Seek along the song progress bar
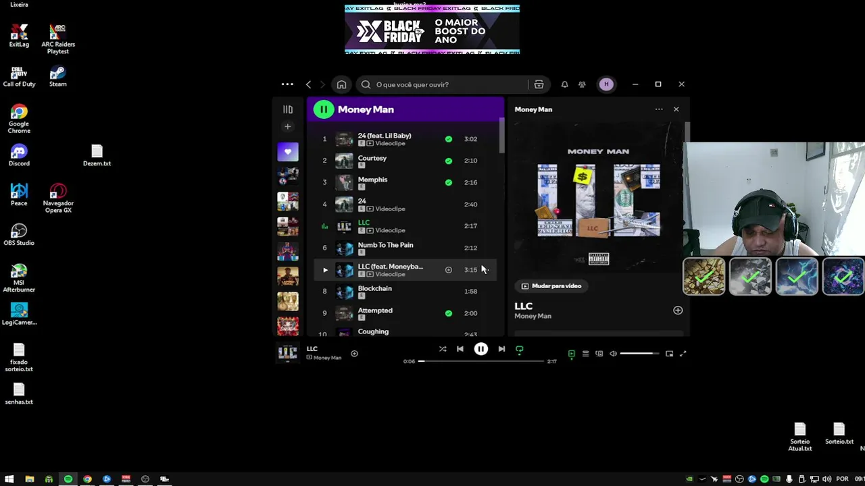Screen dimensions: 865x486 [481, 361]
